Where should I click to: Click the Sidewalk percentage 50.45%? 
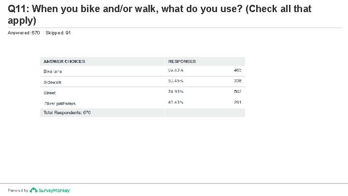click(176, 81)
